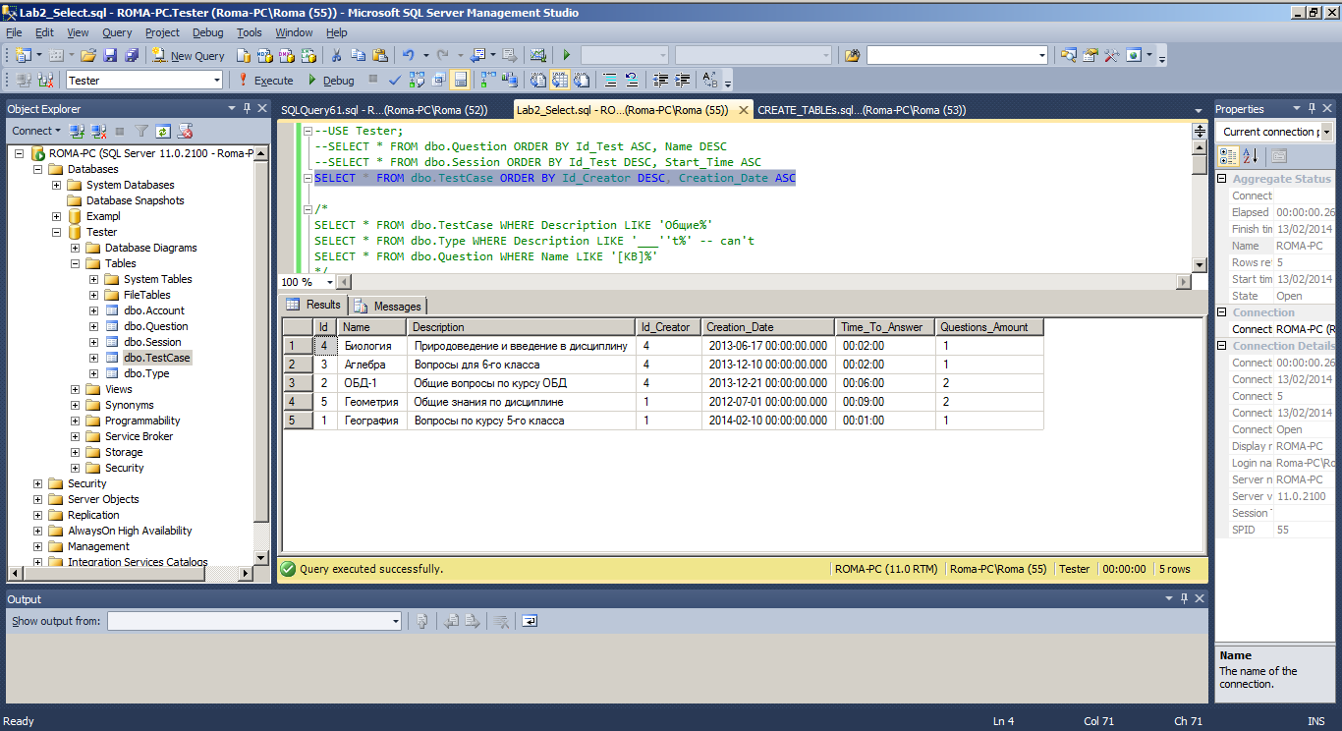
Task: Switch to the SQLQuery61.sql tab
Action: (x=384, y=110)
